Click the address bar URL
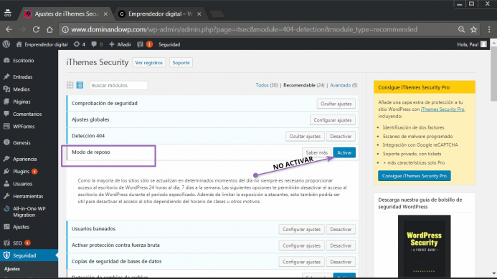This screenshot has height=279, width=497. [x=244, y=29]
